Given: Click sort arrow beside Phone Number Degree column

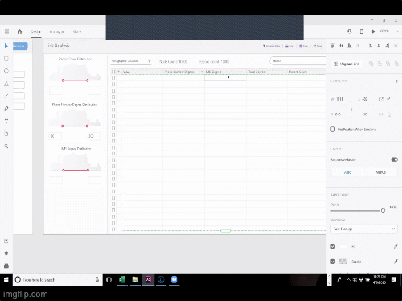Looking at the screenshot, I should point(202,72).
